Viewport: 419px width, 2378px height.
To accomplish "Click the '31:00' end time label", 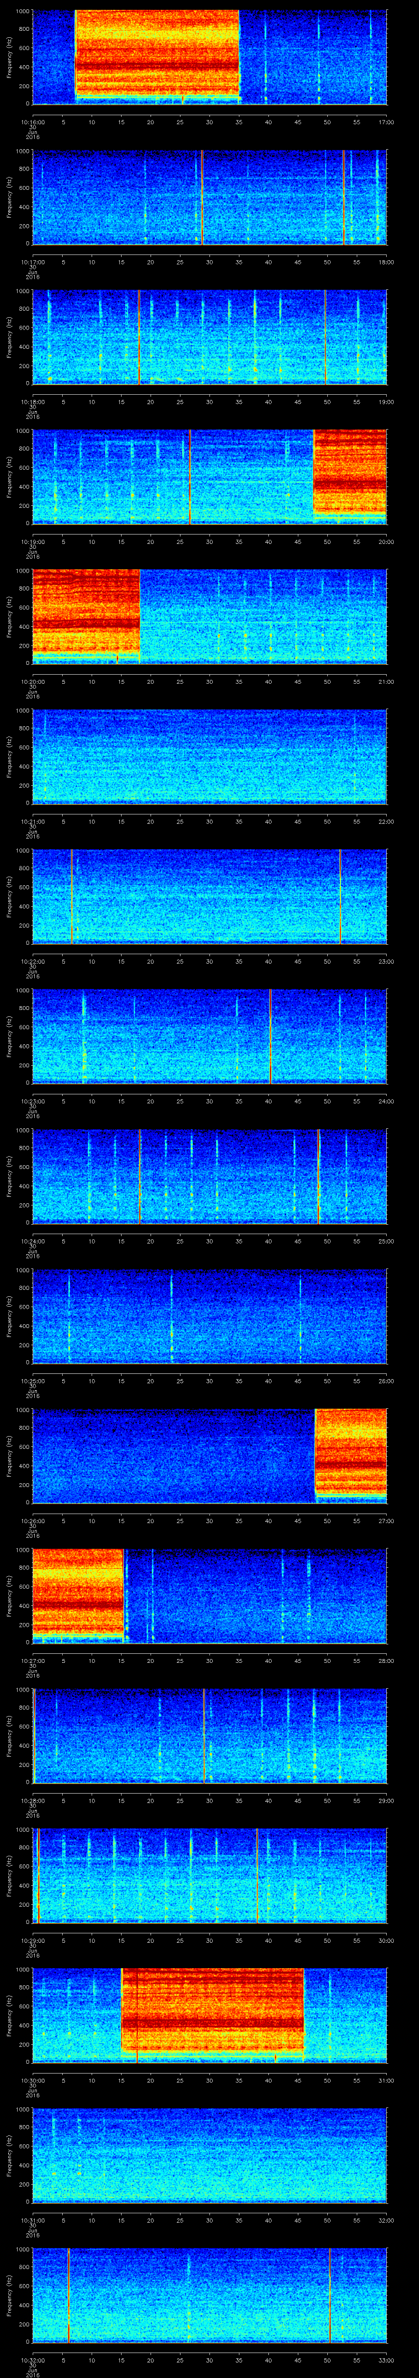I will 386,2080.
